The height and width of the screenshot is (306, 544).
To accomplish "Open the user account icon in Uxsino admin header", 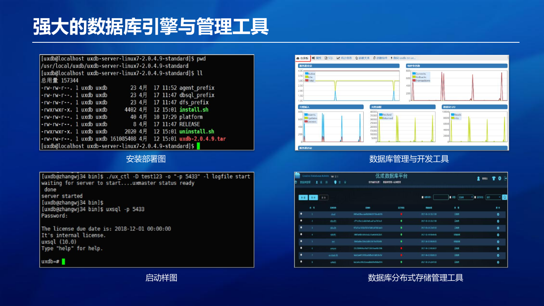I will tap(478, 179).
